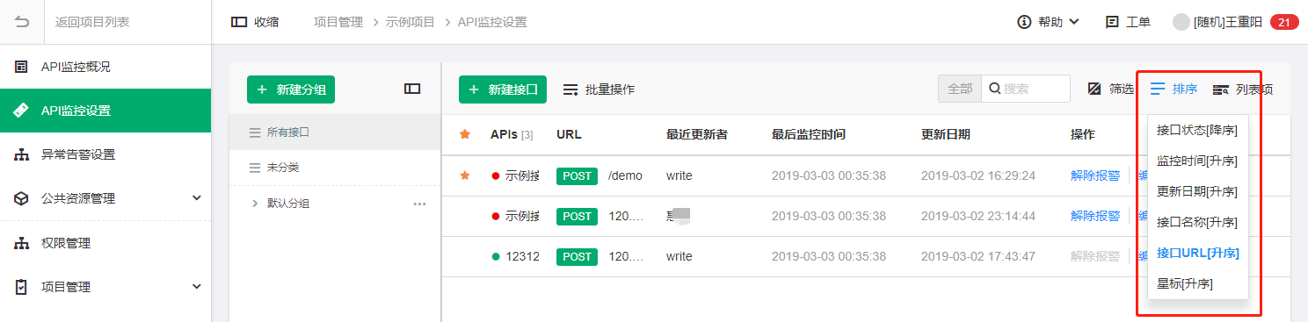Click the 公共资源管理 cube icon
Image resolution: width=1308 pixels, height=322 pixels.
pos(21,198)
